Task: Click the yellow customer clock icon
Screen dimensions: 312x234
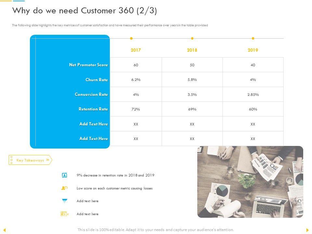Action: [64, 188]
